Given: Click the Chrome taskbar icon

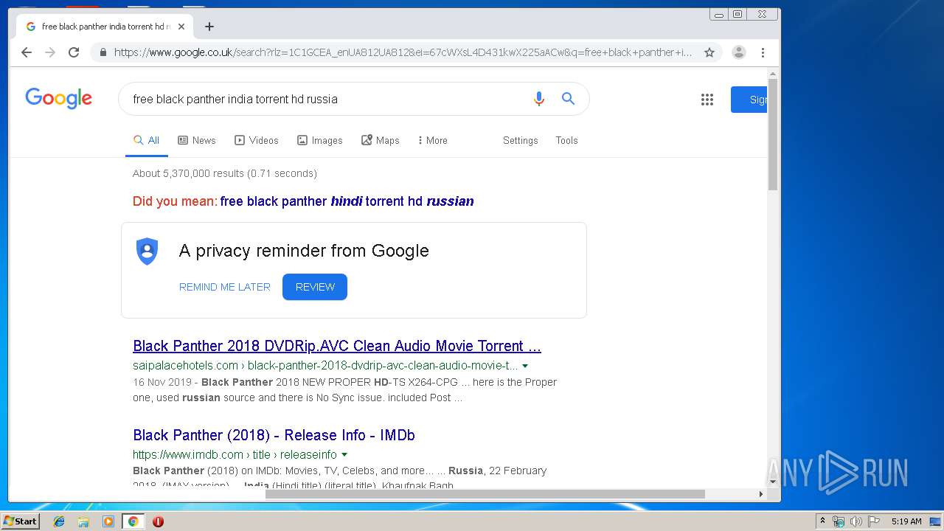Looking at the screenshot, I should (x=133, y=521).
